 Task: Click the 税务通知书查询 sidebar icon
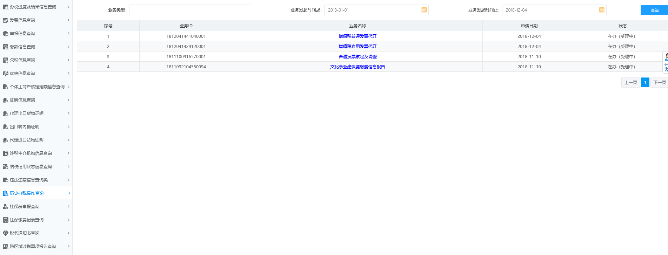point(5,233)
